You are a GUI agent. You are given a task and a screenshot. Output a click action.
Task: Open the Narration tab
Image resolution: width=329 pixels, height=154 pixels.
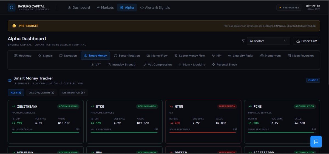point(68,56)
